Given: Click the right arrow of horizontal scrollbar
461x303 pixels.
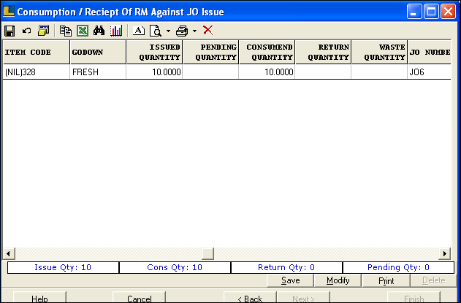Looking at the screenshot, I should click(x=444, y=253).
